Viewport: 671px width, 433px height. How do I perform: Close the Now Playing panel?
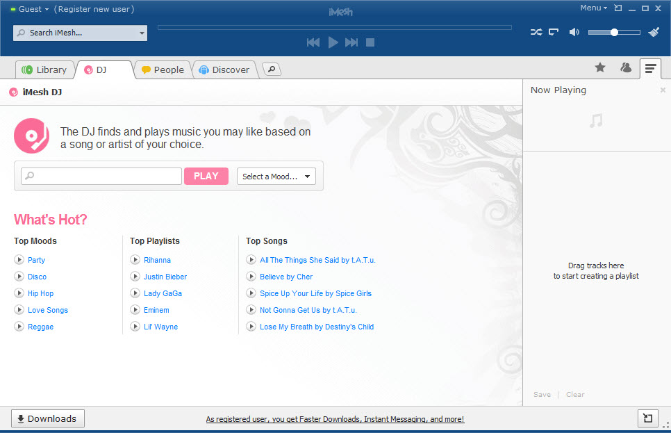click(663, 90)
